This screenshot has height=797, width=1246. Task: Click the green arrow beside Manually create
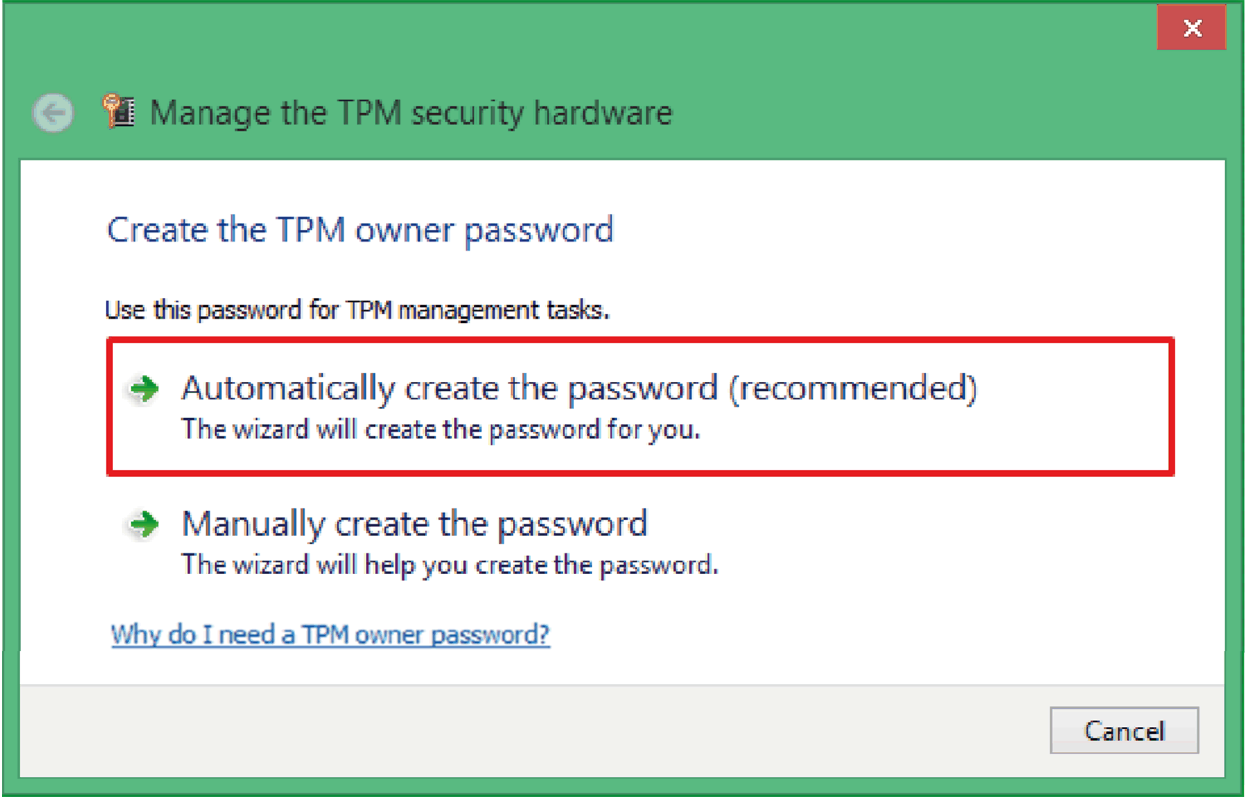click(x=144, y=524)
